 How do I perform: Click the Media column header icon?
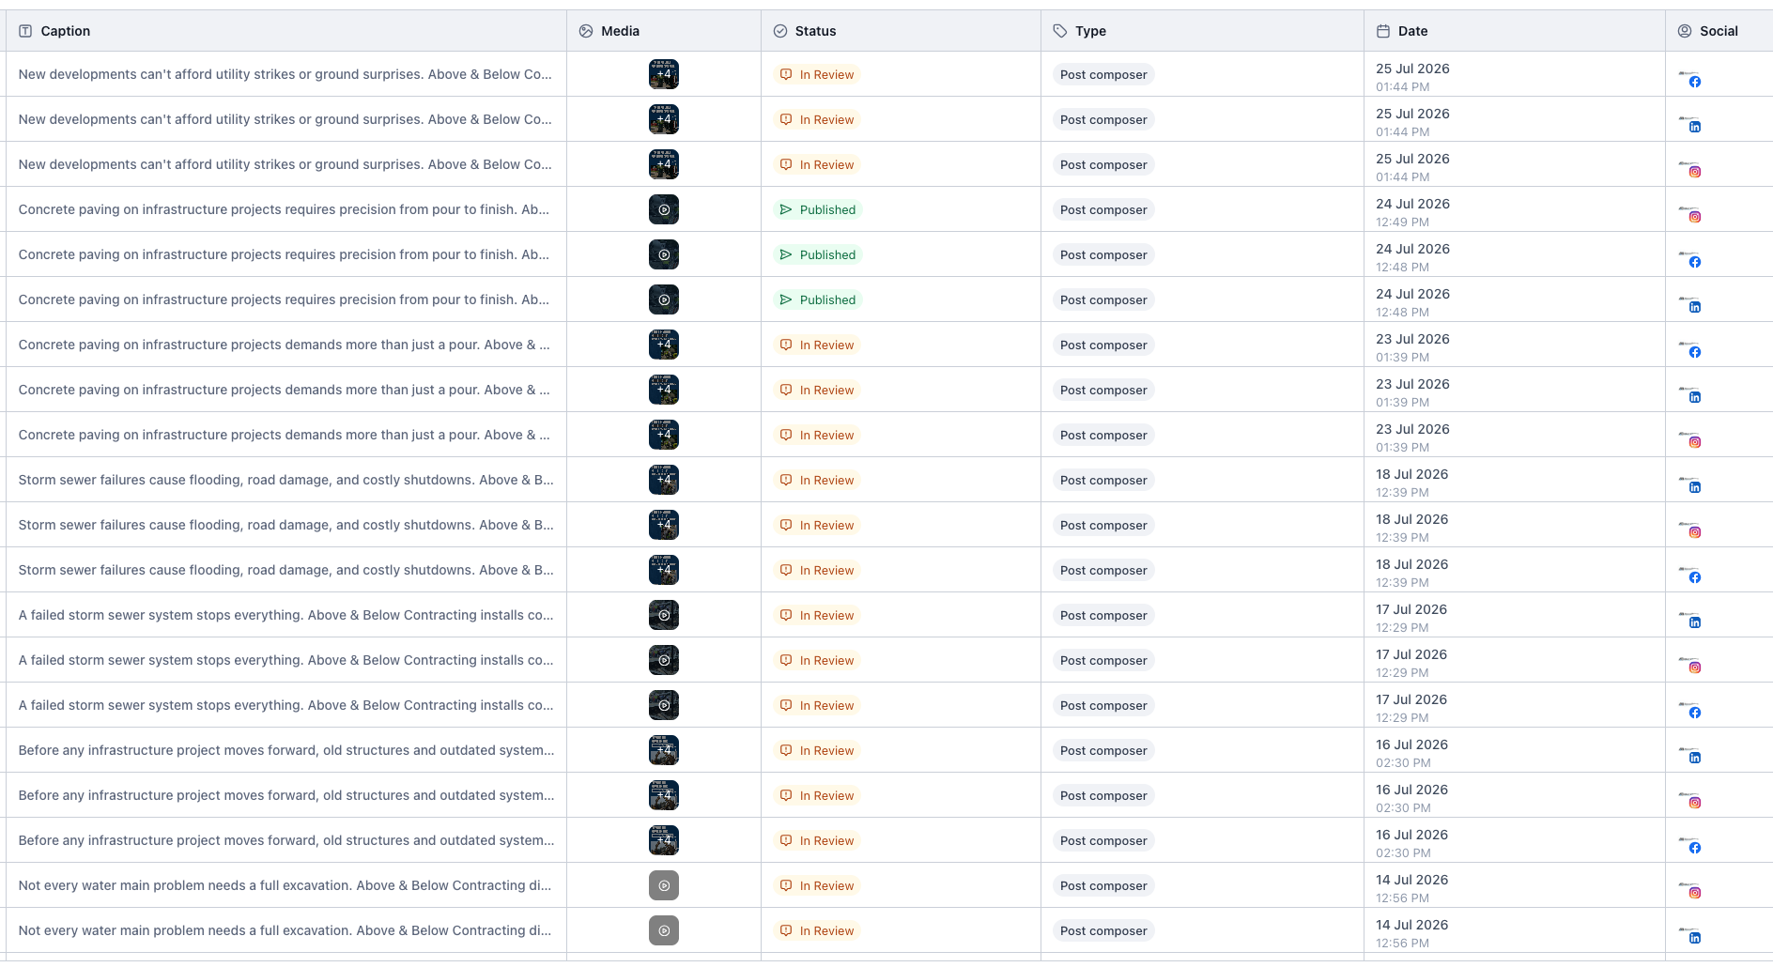586,31
